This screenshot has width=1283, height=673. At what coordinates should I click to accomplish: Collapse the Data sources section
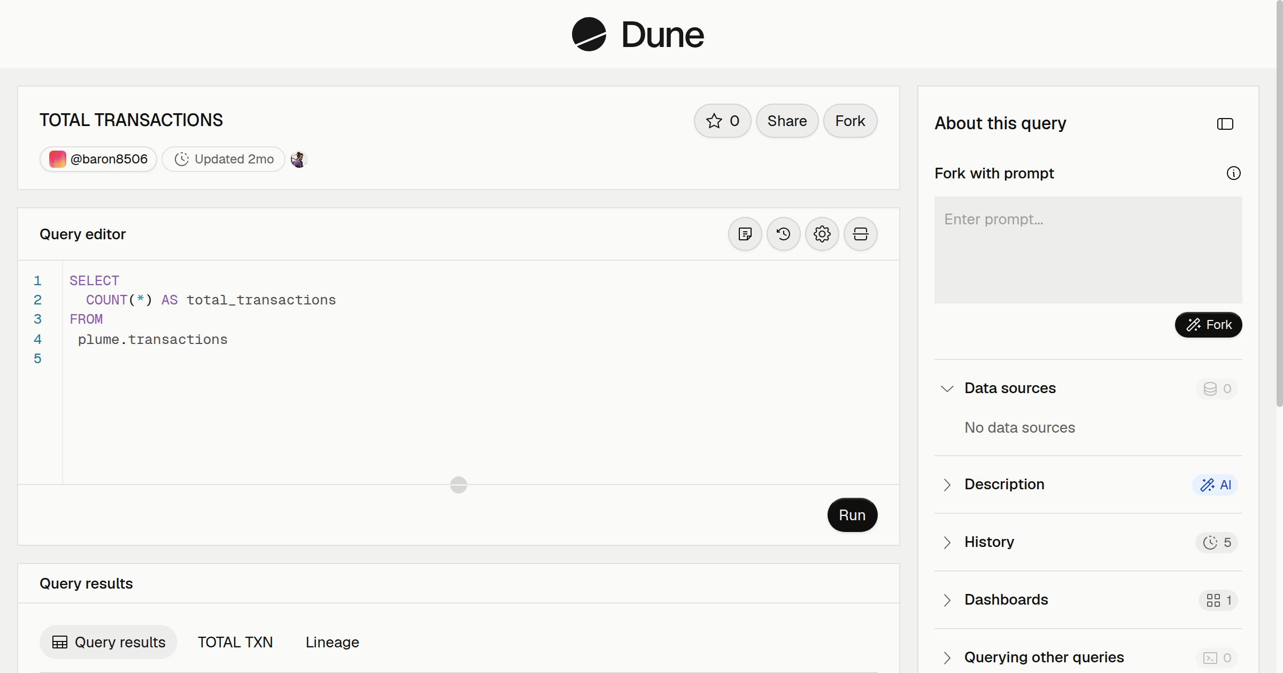(947, 388)
